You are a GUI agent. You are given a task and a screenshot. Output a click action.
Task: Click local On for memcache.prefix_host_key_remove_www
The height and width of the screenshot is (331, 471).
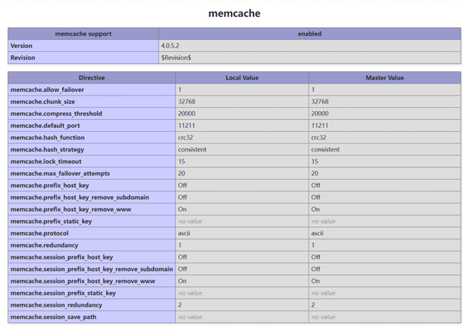[x=182, y=209]
